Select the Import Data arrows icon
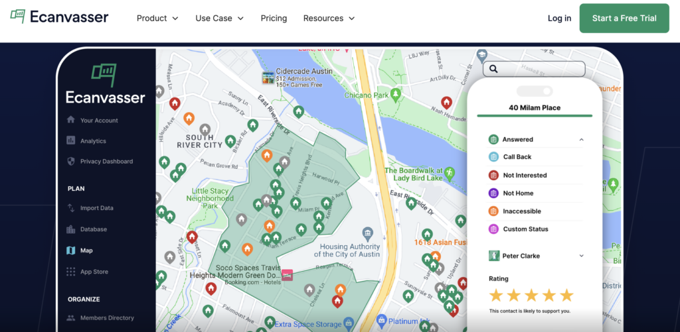Viewport: 680px width, 332px height. click(70, 208)
